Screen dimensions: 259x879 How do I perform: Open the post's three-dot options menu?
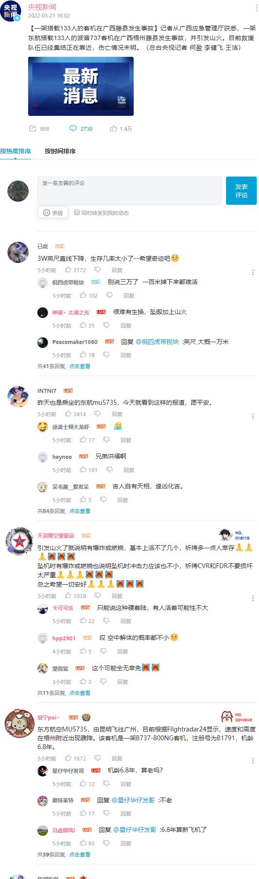pyautogui.click(x=257, y=9)
